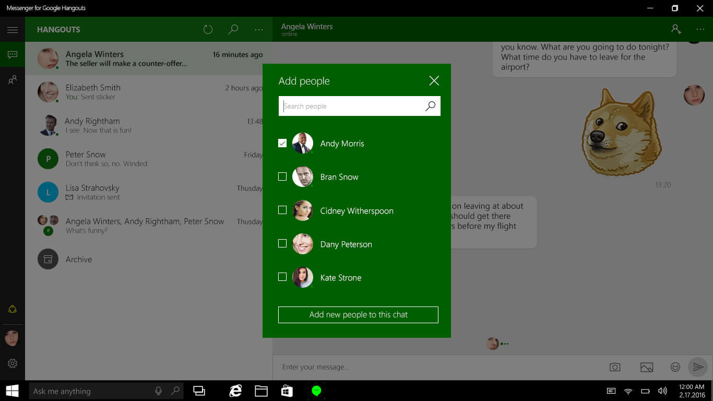713x401 pixels.
Task: Check the Bran Snow checkbox
Action: [x=282, y=176]
